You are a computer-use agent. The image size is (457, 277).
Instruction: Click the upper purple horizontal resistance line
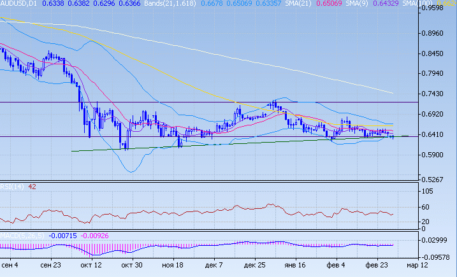click(x=191, y=102)
